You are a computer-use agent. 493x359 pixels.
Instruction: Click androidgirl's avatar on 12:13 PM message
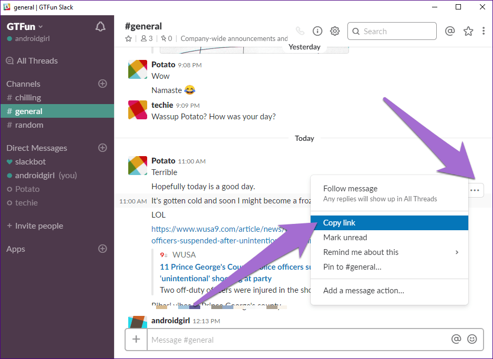(x=138, y=322)
